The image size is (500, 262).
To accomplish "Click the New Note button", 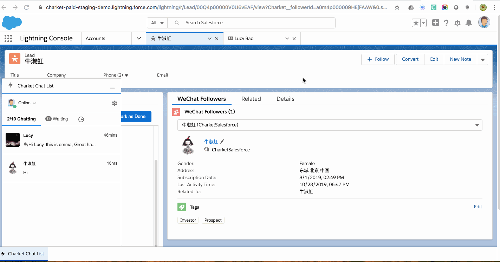I will [461, 59].
